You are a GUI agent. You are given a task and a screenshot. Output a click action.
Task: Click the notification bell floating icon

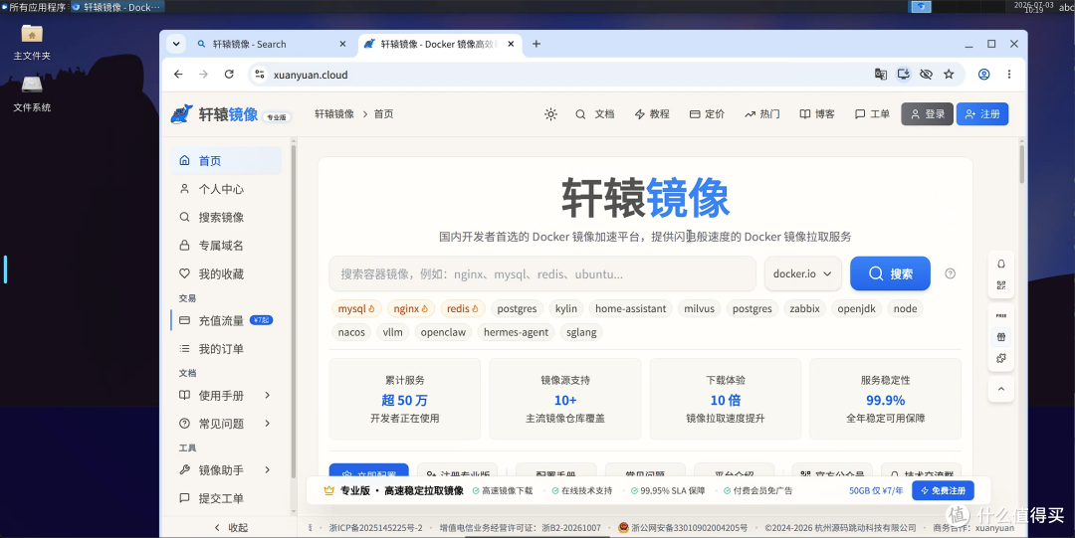(1001, 264)
